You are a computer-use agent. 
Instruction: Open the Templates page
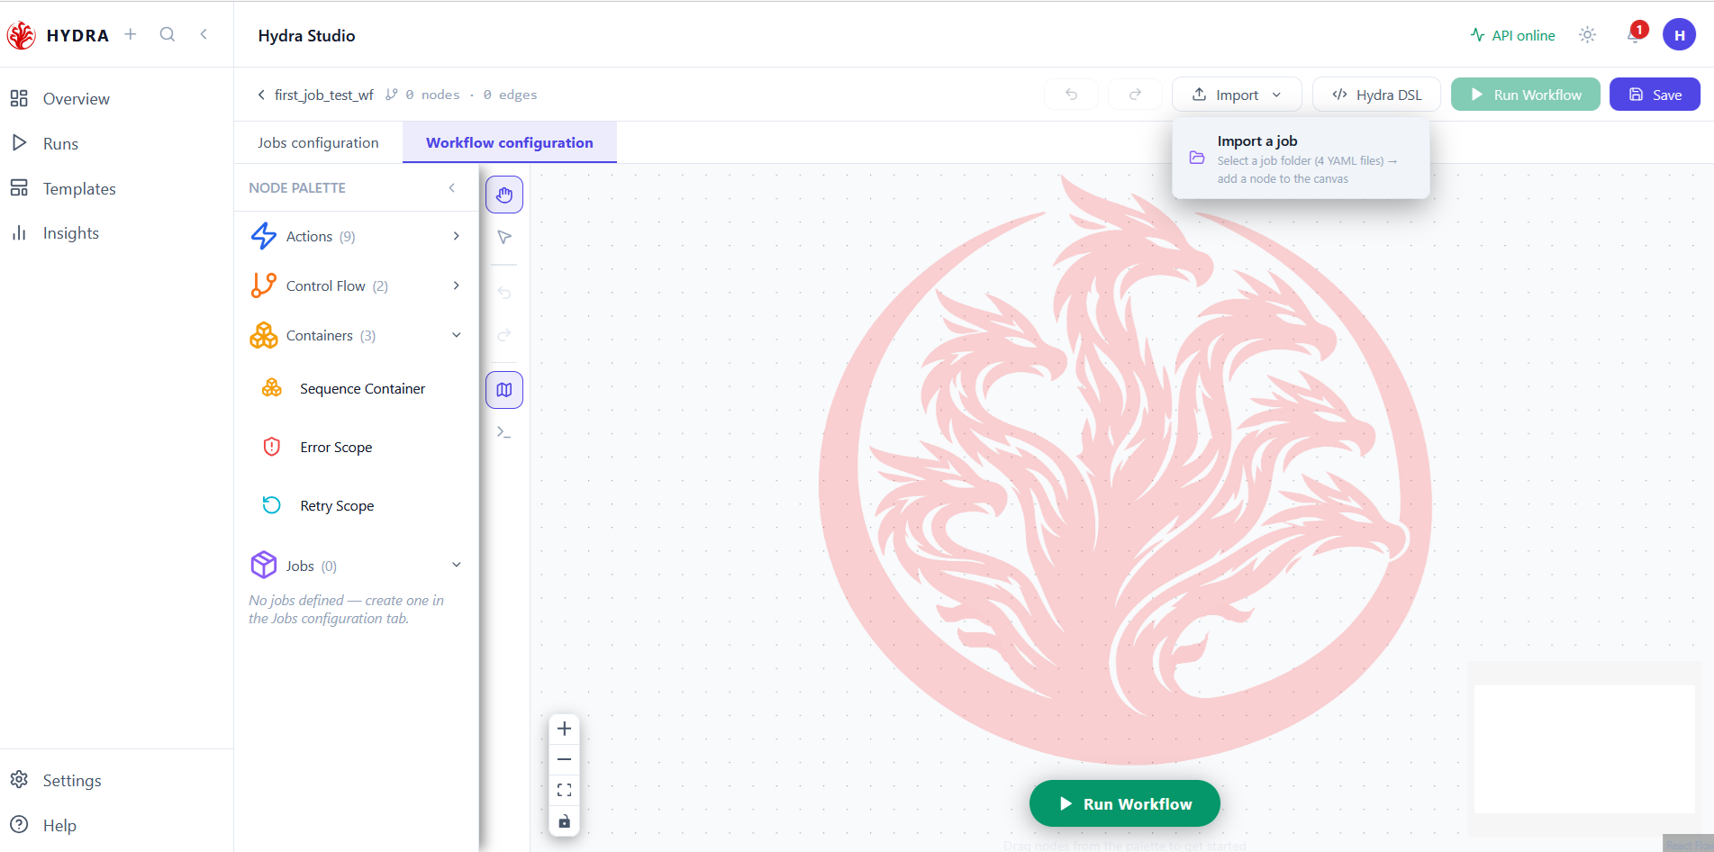116,188
